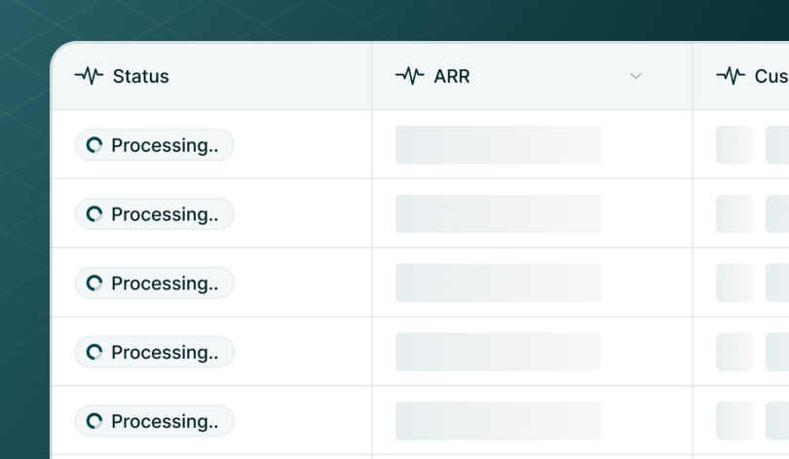Click the first row ARR loading placeholder
The height and width of the screenshot is (459, 789).
(x=498, y=145)
